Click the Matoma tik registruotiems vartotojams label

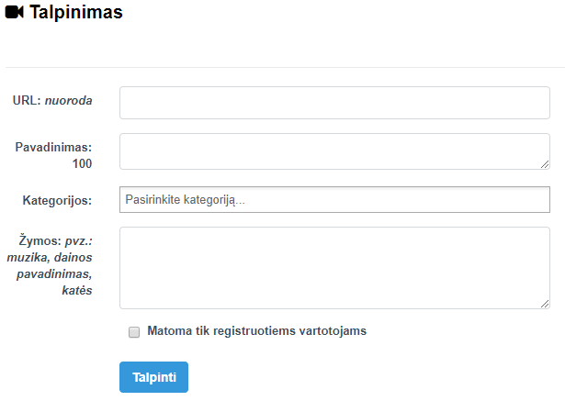(x=256, y=331)
